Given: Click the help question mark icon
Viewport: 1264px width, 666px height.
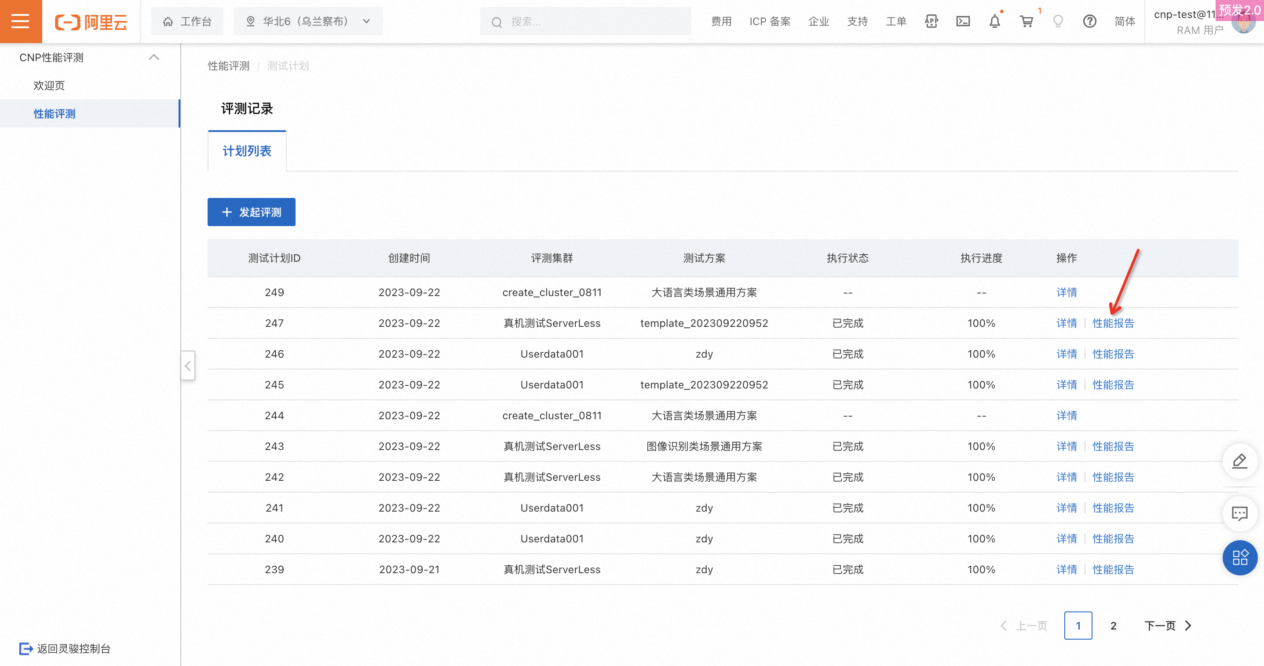Looking at the screenshot, I should point(1089,21).
